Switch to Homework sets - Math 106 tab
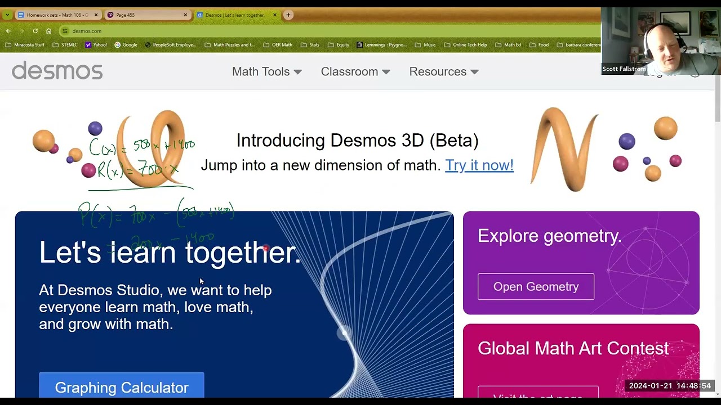Image resolution: width=721 pixels, height=405 pixels. (x=57, y=15)
